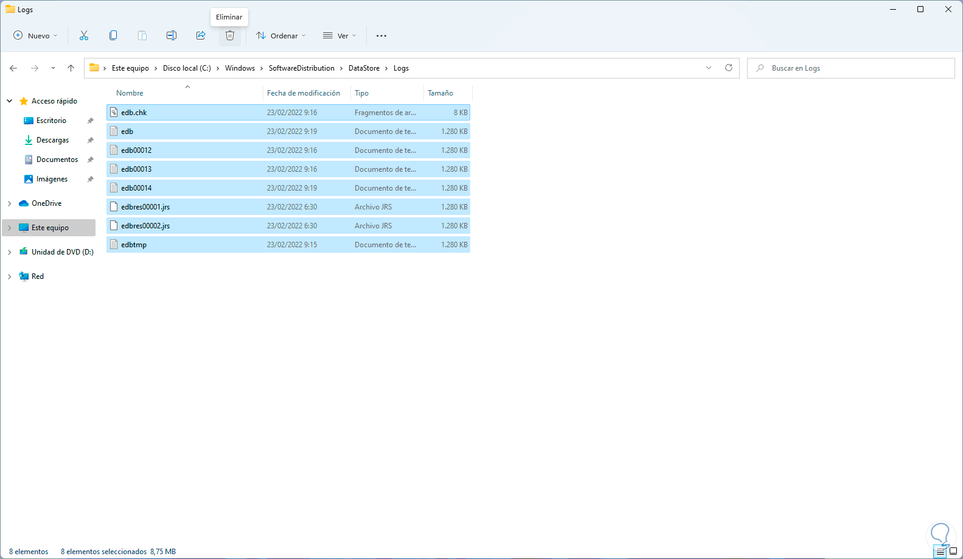This screenshot has width=963, height=559.
Task: Click the Share toolbar icon
Action: pos(201,36)
